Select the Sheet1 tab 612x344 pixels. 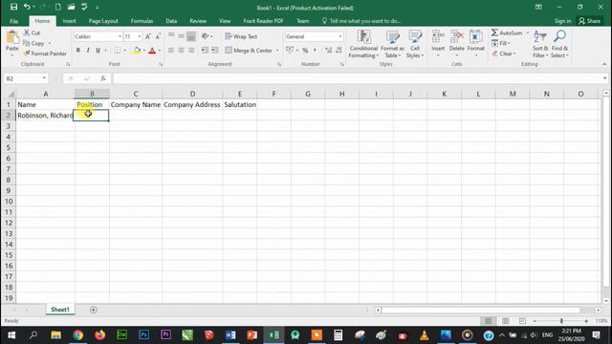click(x=60, y=310)
